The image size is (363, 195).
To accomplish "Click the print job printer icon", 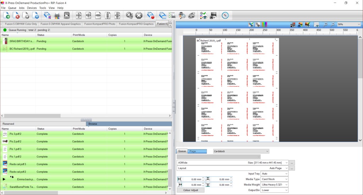I will 57,16.
